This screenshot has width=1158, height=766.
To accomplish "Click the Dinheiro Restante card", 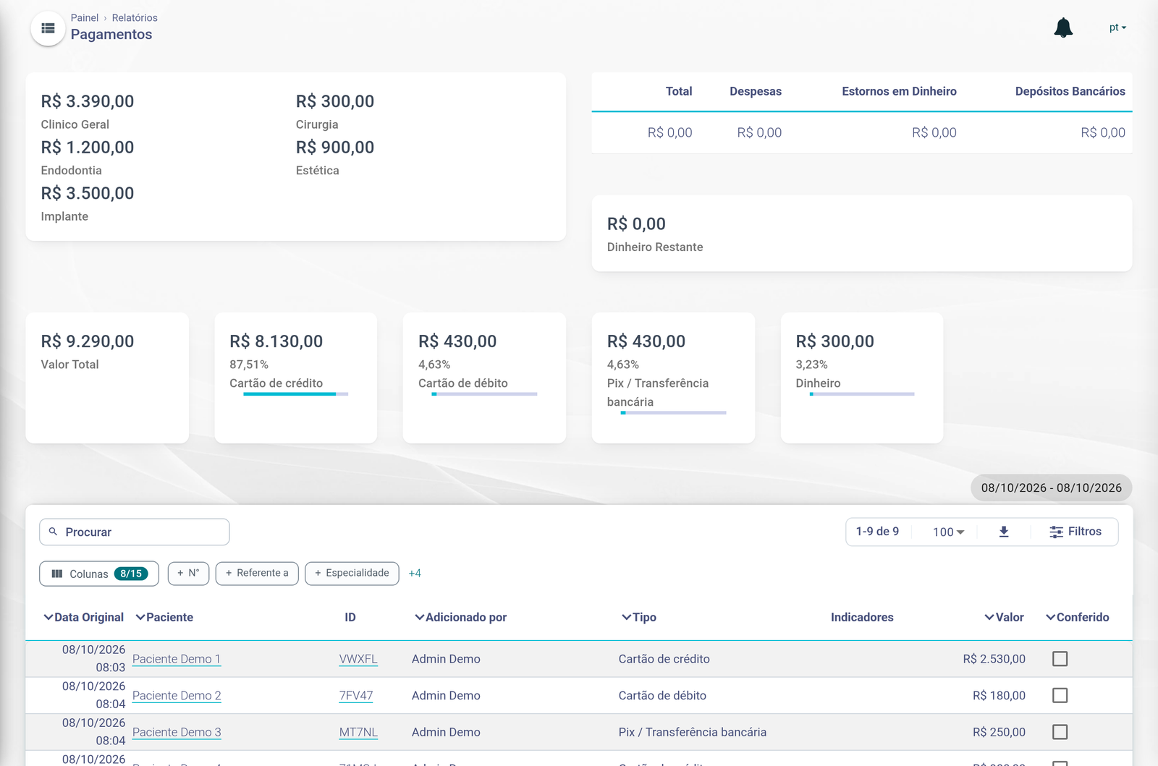I will point(862,233).
